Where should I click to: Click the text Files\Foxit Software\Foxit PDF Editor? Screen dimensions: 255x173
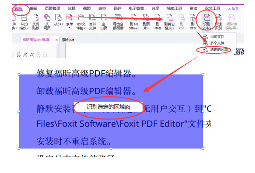(111, 124)
